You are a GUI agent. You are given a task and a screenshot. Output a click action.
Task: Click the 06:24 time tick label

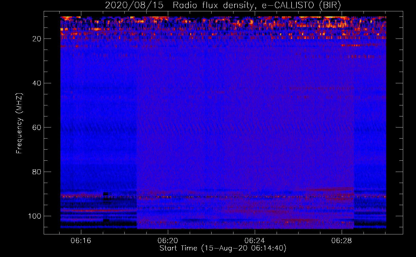(x=255, y=241)
